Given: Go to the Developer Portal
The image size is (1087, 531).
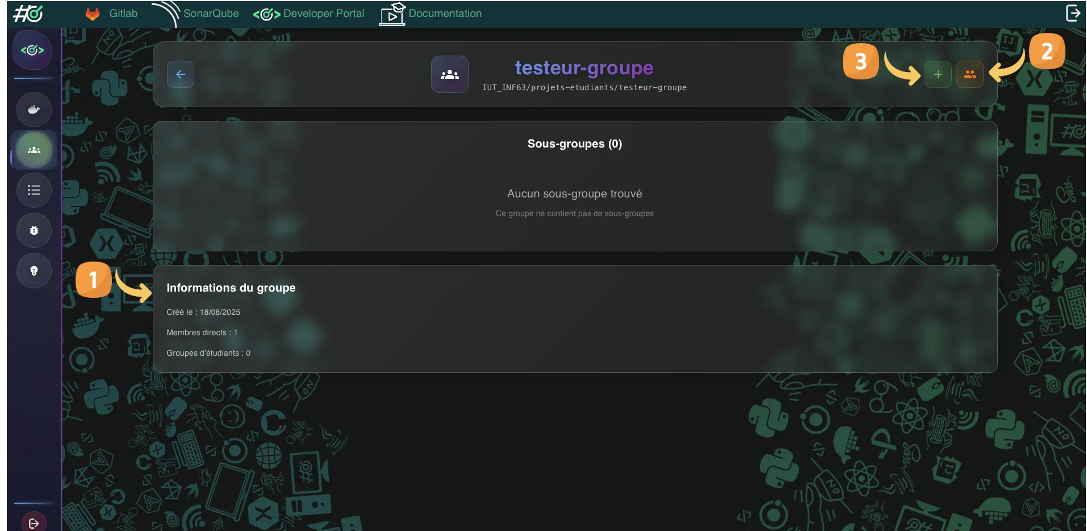Looking at the screenshot, I should coord(310,14).
